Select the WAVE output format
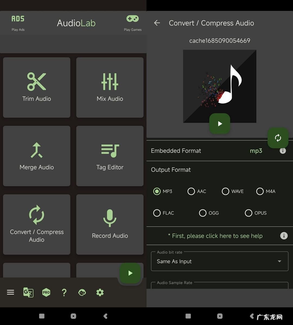This screenshot has width=293, height=325. click(x=225, y=191)
